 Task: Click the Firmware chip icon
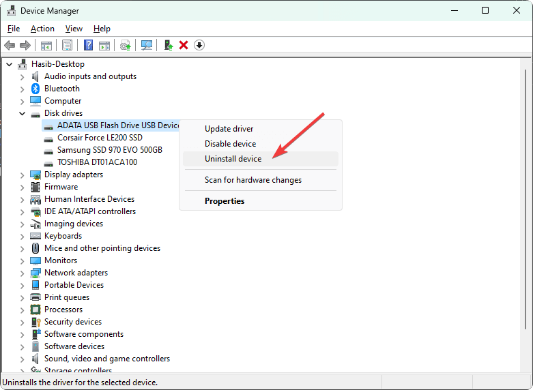coord(35,187)
